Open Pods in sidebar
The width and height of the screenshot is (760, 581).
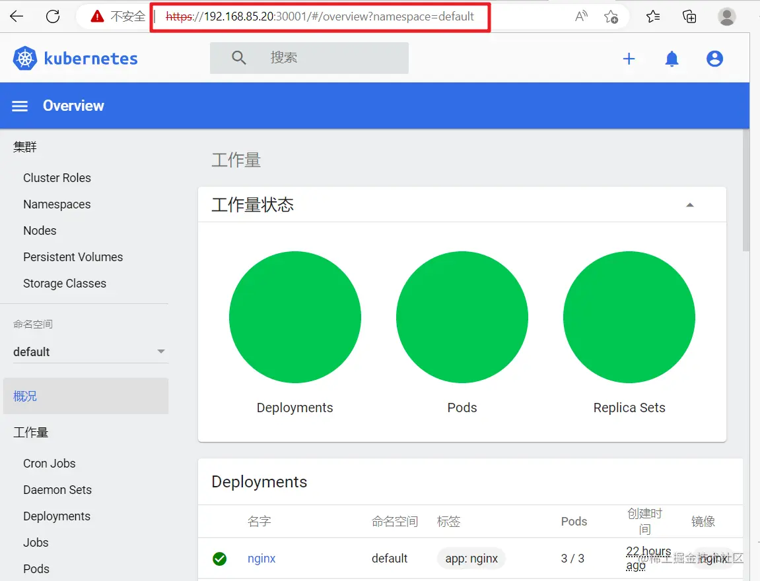[x=36, y=569]
